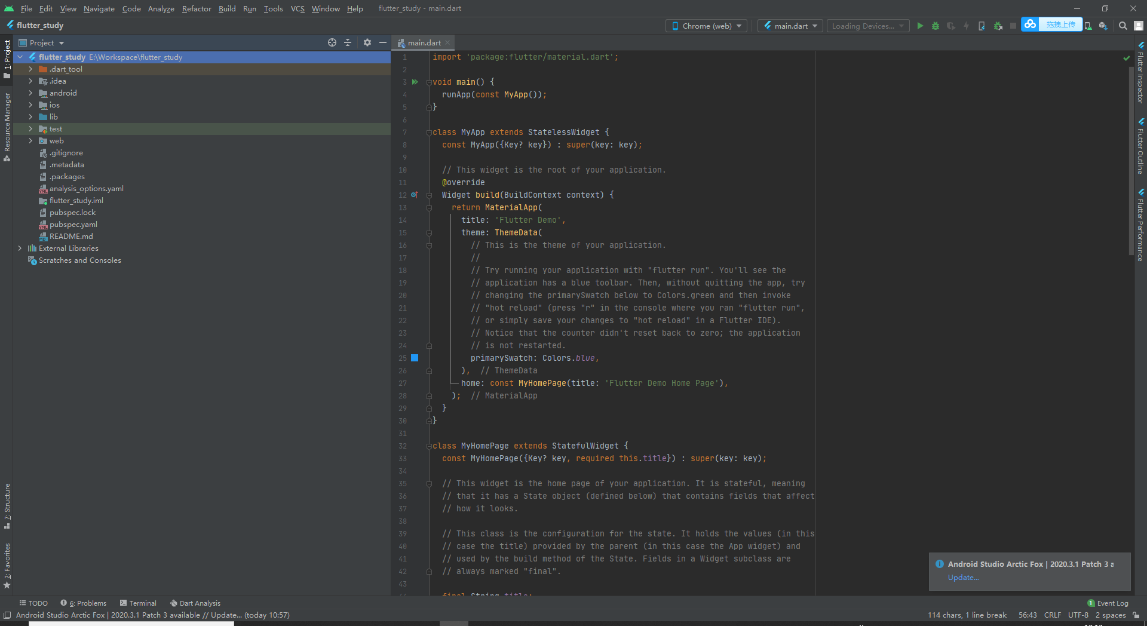Viewport: 1147px width, 626px height.
Task: Click read-only lock icon in status bar
Action: coord(1136,615)
